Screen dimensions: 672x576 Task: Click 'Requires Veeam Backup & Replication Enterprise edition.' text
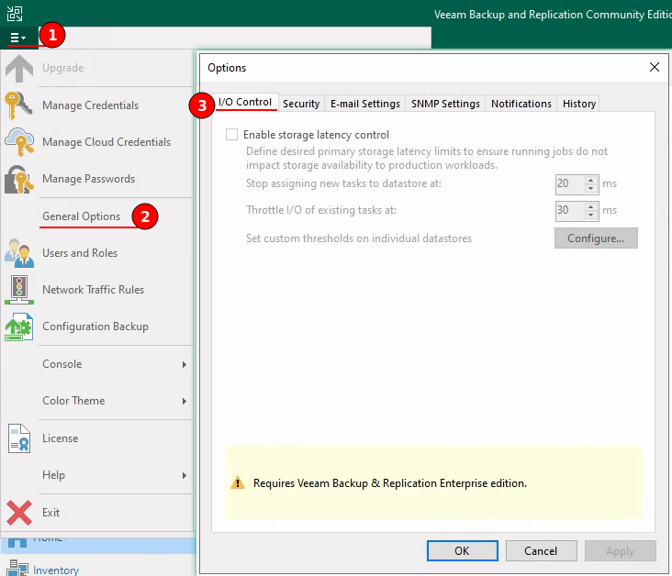click(389, 483)
